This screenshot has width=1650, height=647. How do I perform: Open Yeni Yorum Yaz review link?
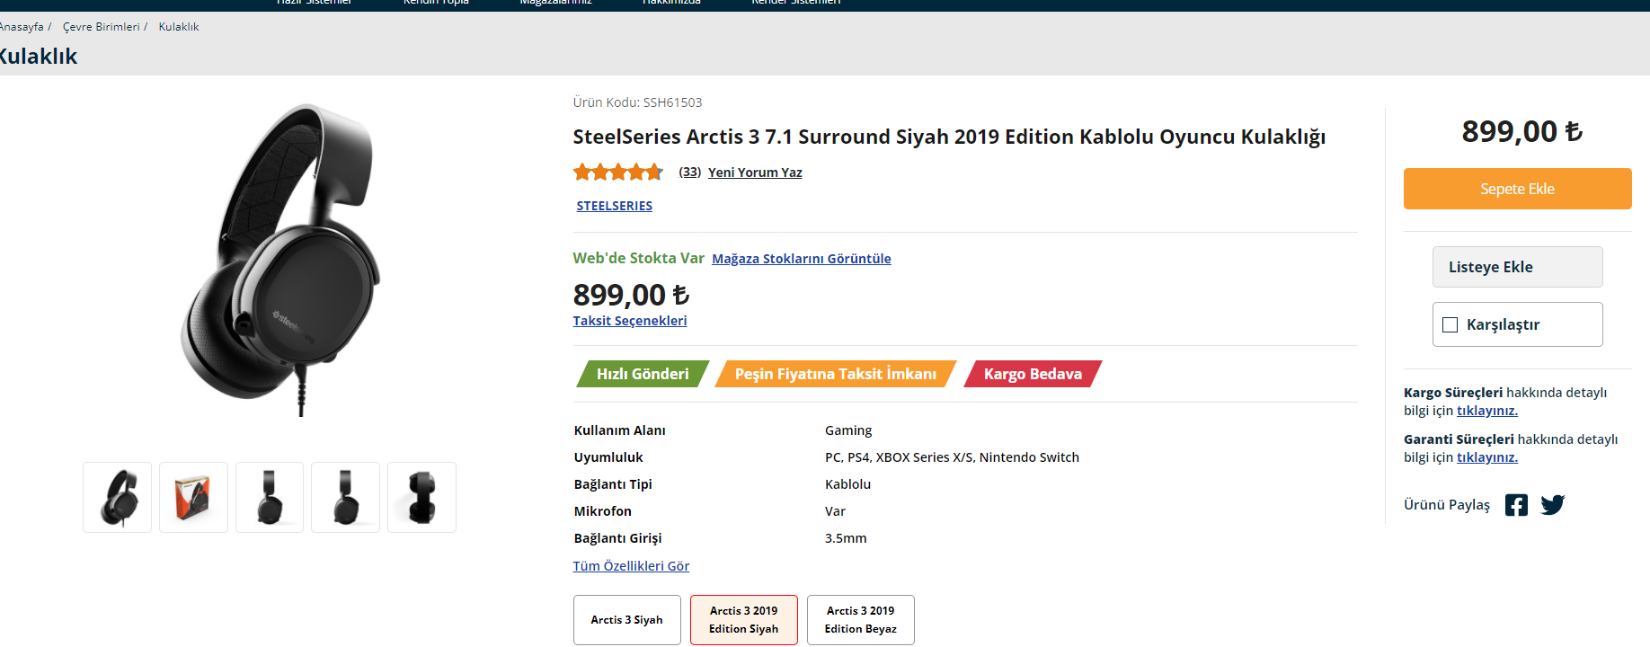[755, 173]
